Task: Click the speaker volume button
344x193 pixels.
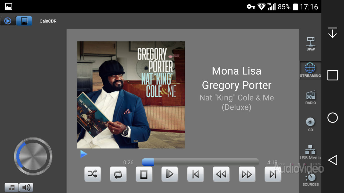Action: 26,187
